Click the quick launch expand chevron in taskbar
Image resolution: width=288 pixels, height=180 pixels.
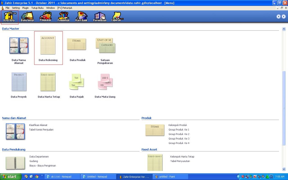tap(42, 175)
